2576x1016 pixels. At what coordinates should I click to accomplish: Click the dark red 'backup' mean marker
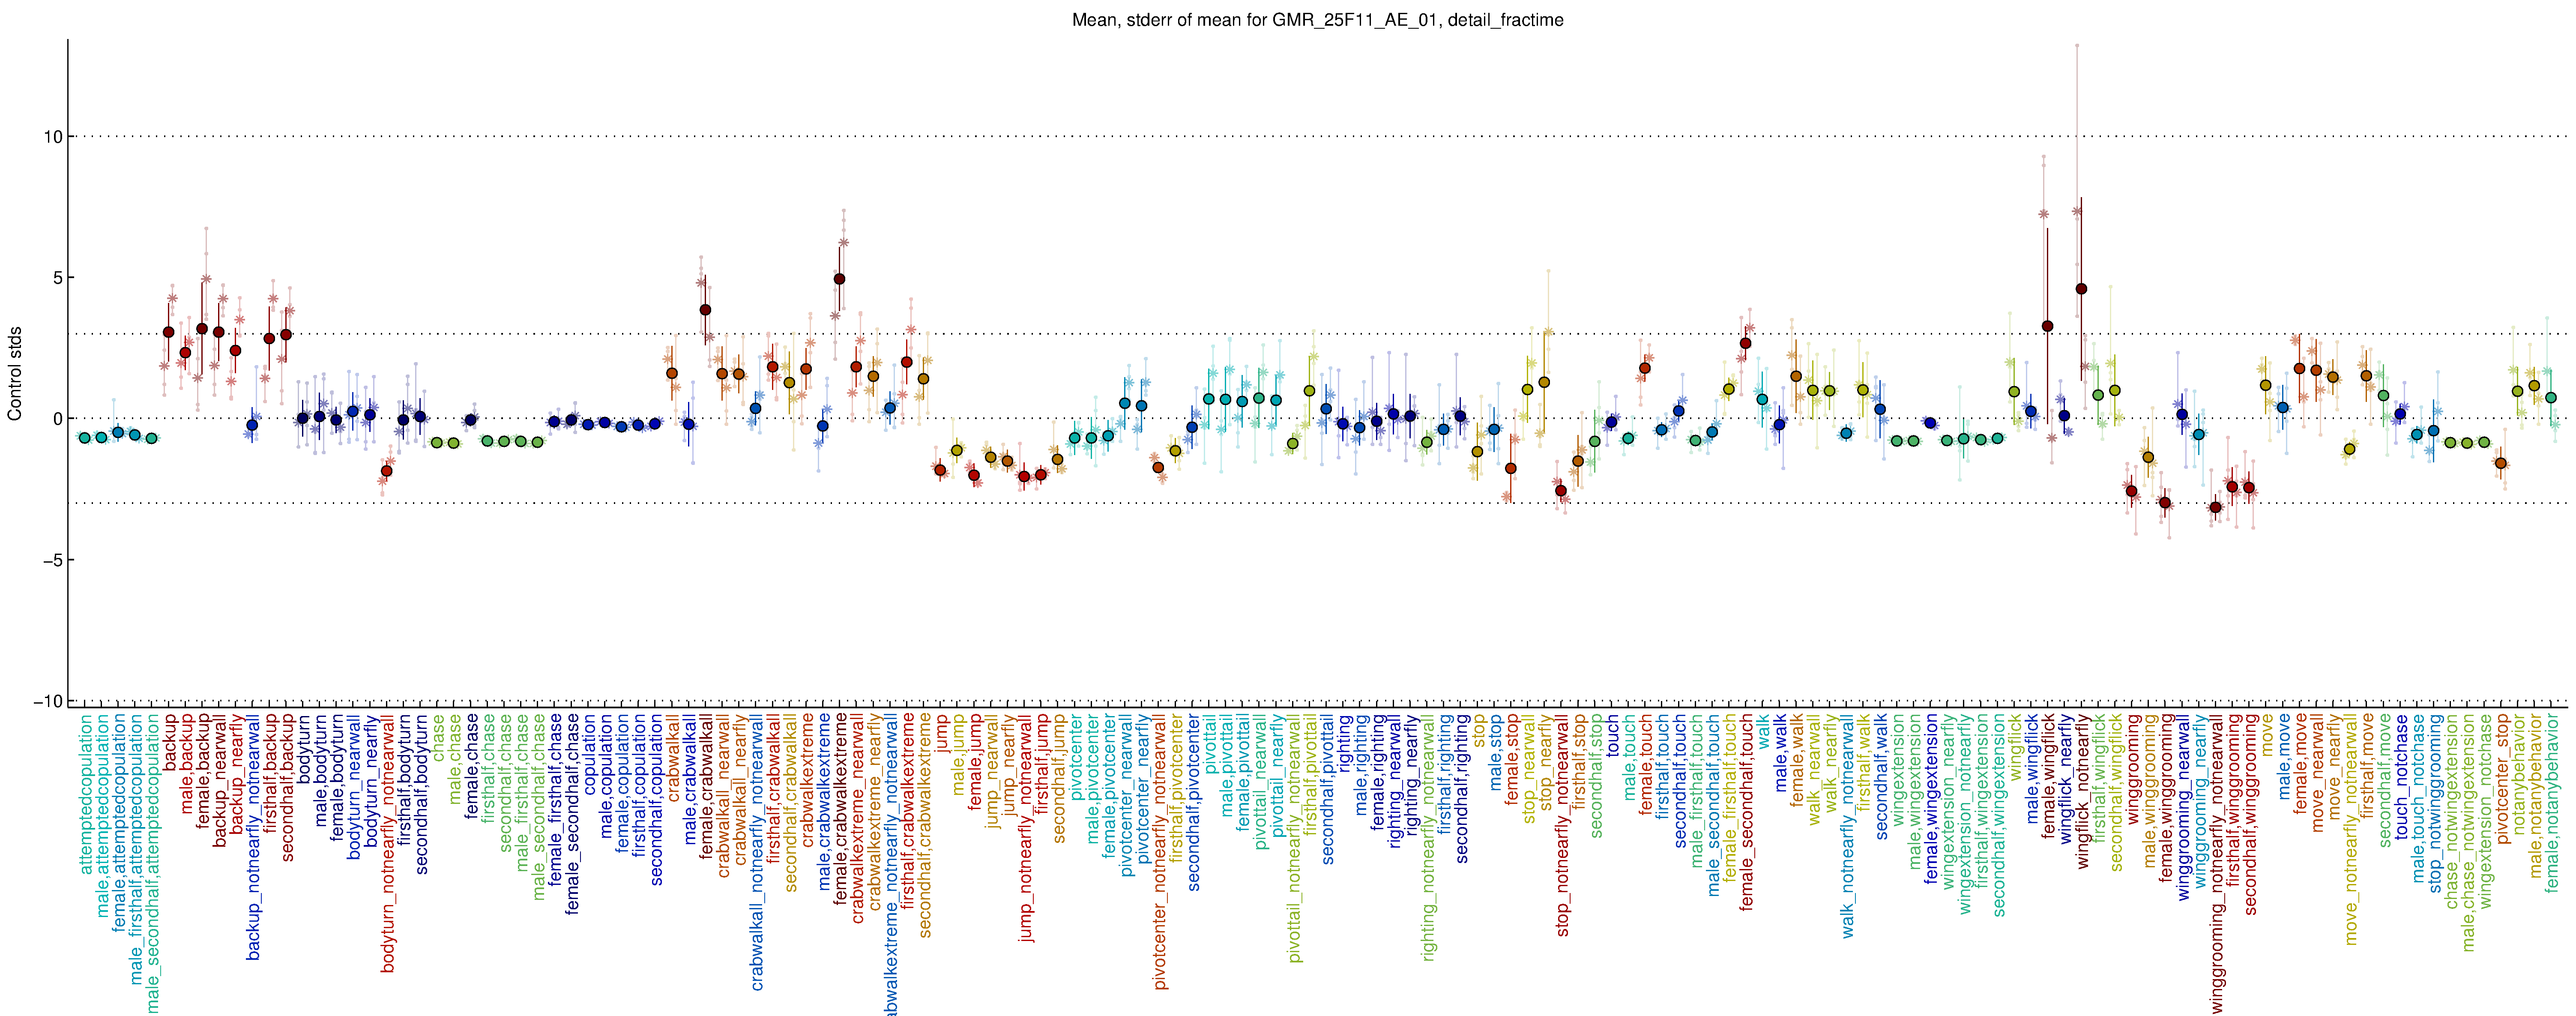pyautogui.click(x=168, y=332)
